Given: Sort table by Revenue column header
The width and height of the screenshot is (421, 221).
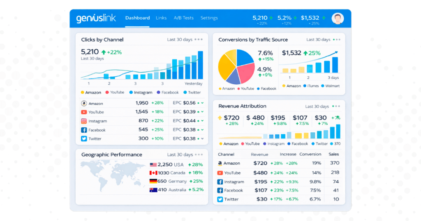Looking at the screenshot, I should (x=259, y=154).
